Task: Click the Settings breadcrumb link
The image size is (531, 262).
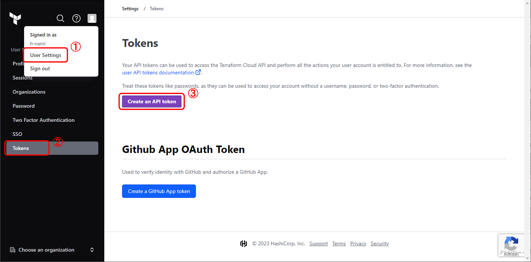Action: tap(130, 9)
